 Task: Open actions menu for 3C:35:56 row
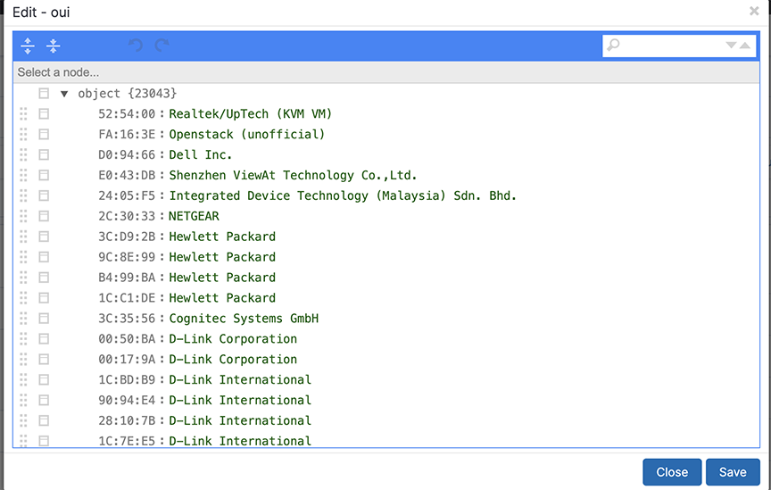coord(44,319)
